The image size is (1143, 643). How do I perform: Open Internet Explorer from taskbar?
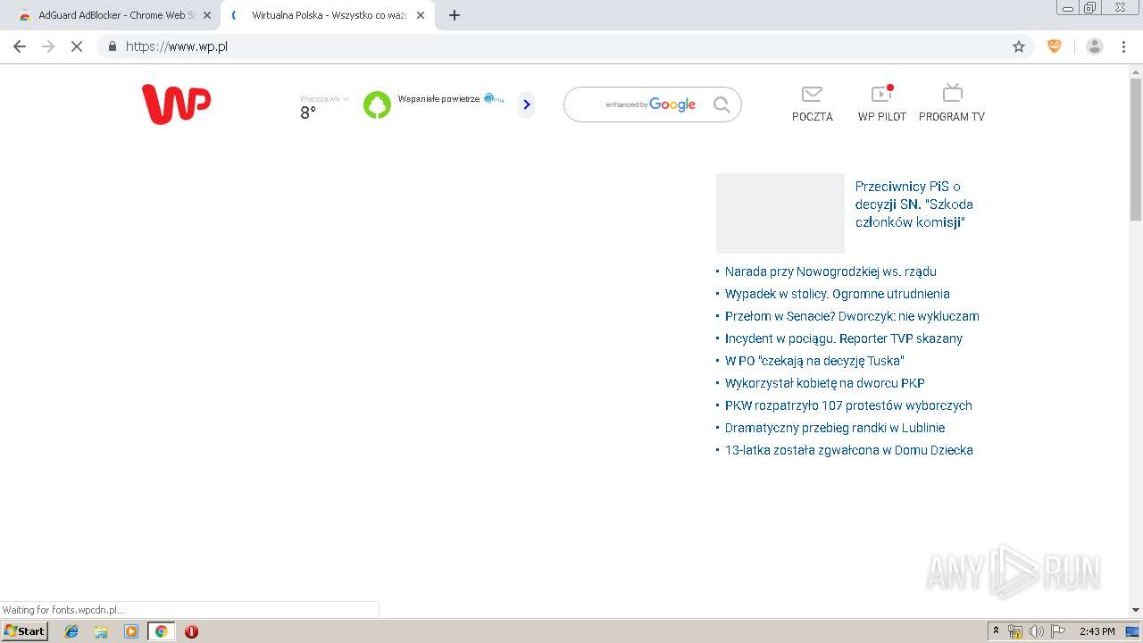pyautogui.click(x=71, y=631)
